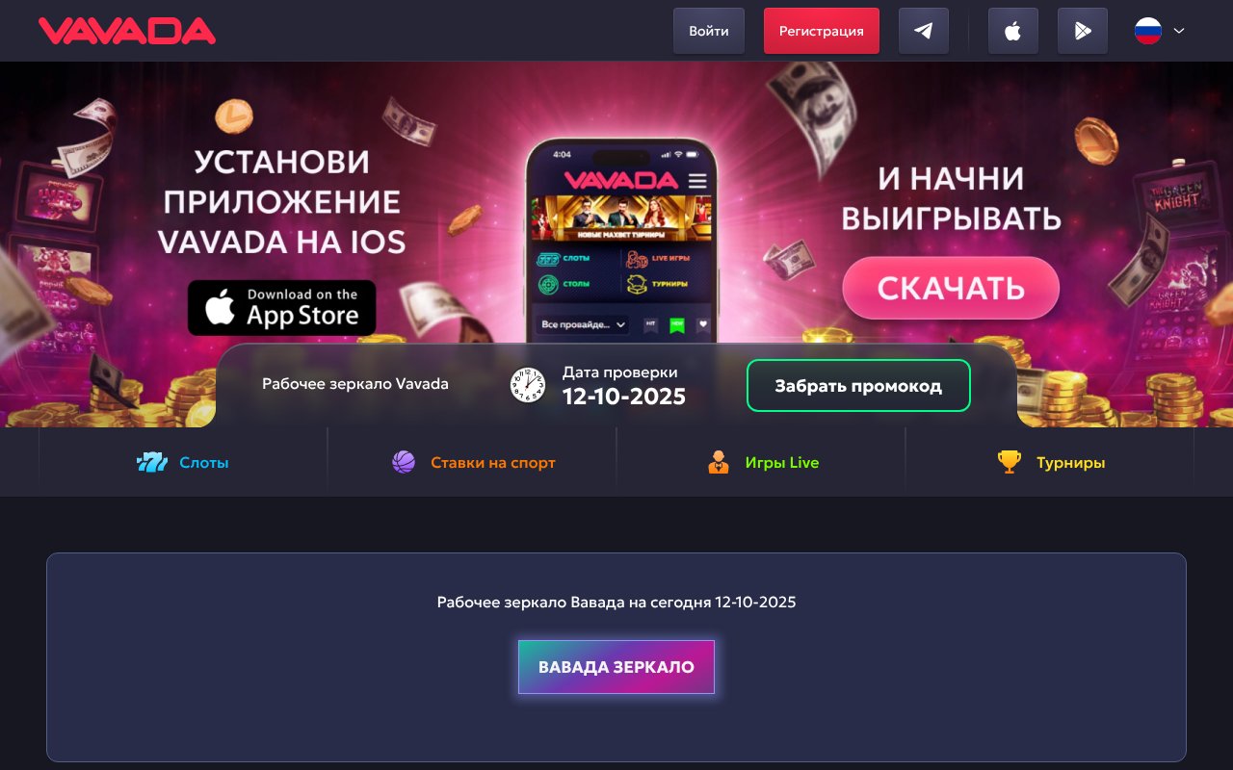This screenshot has height=770, width=1233.
Task: Click the Telegram icon button in header
Action: click(x=924, y=31)
